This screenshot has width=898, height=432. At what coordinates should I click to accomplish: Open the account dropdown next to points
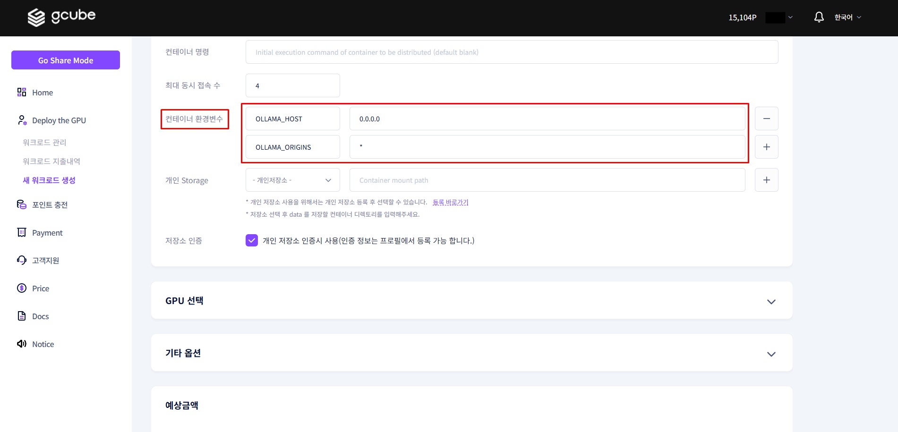[x=779, y=17]
